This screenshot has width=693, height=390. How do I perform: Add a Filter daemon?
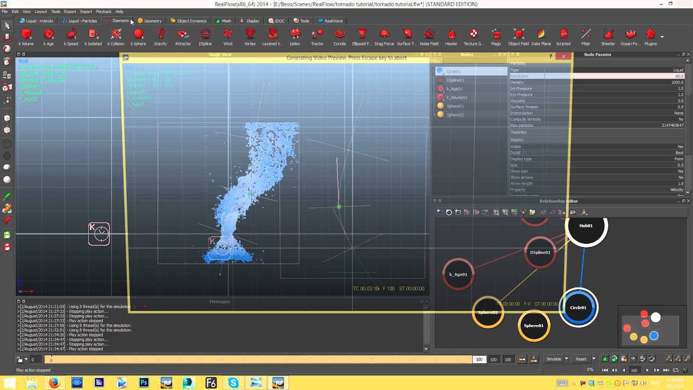[586, 37]
